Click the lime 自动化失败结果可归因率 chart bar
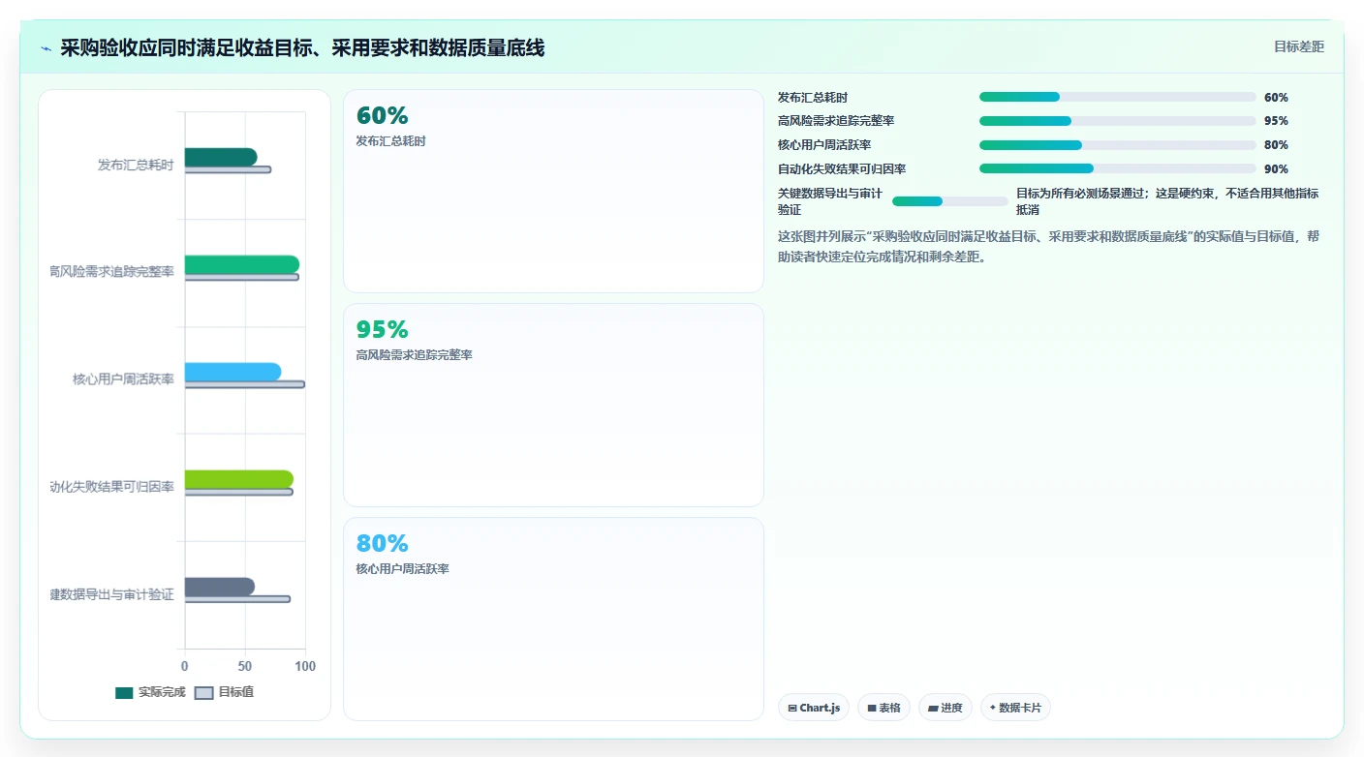This screenshot has height=757, width=1364. click(239, 479)
